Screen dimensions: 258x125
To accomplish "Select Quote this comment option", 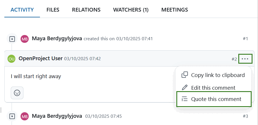I will click(216, 99).
